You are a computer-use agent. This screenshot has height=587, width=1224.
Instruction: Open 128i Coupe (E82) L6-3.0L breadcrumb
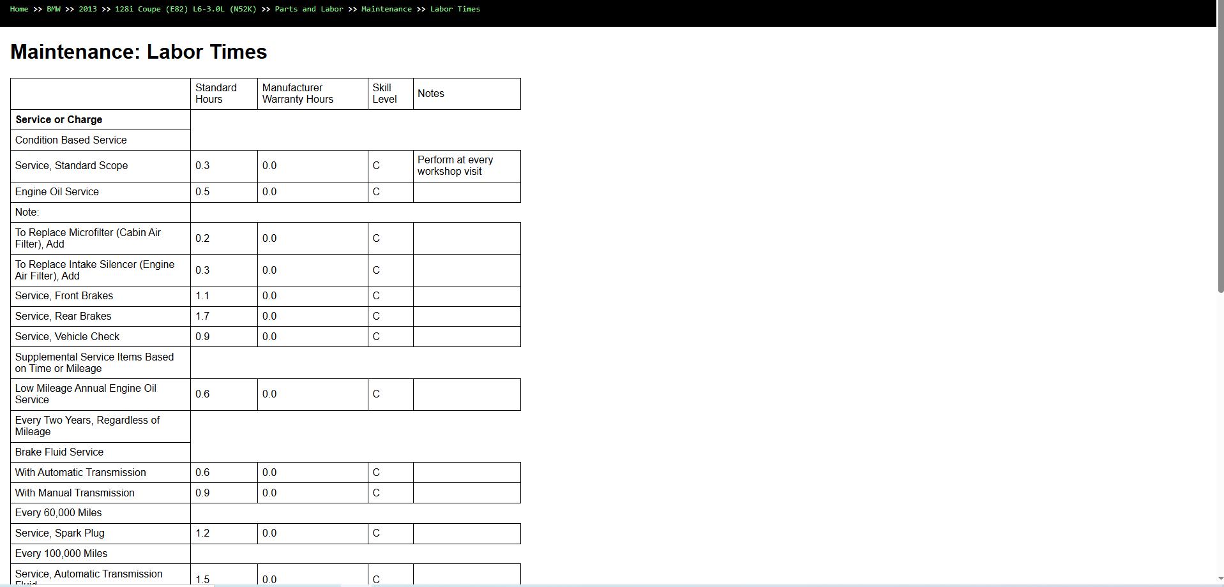pyautogui.click(x=186, y=9)
